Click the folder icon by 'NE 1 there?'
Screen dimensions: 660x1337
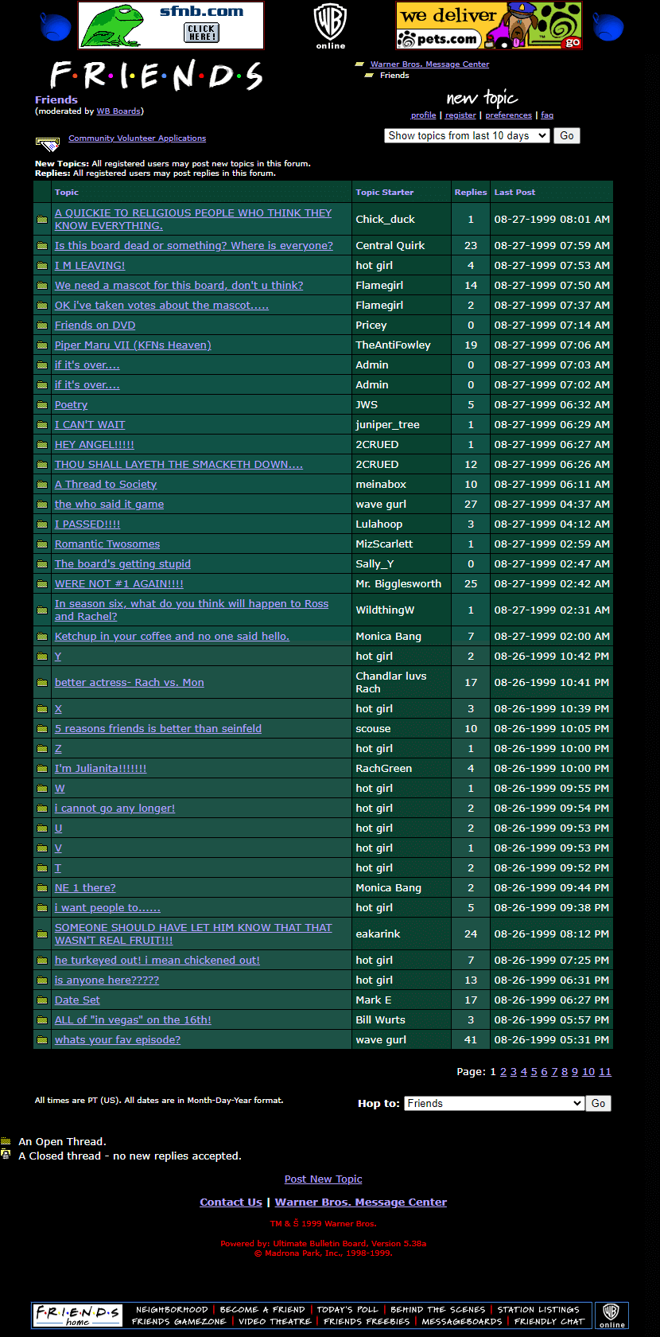click(x=42, y=888)
